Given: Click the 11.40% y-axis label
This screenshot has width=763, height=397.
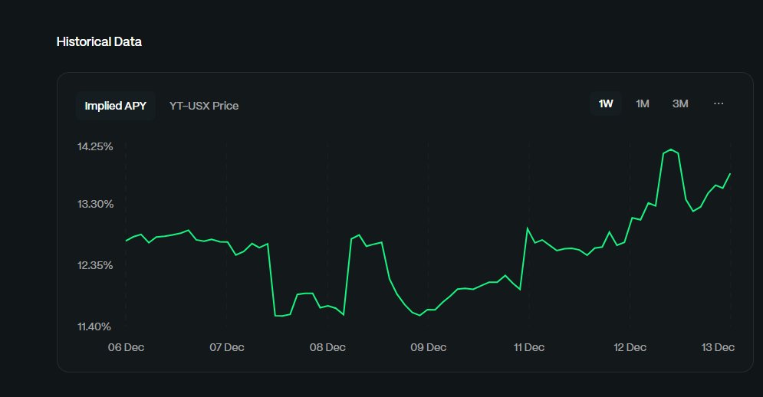Looking at the screenshot, I should [95, 326].
